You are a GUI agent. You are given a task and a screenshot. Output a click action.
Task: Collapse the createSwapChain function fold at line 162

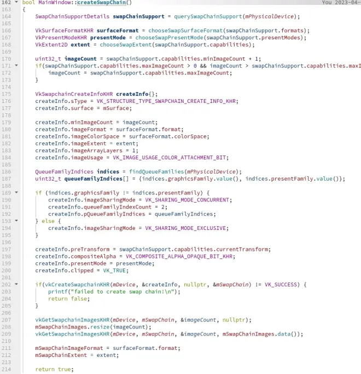(x=16, y=2)
